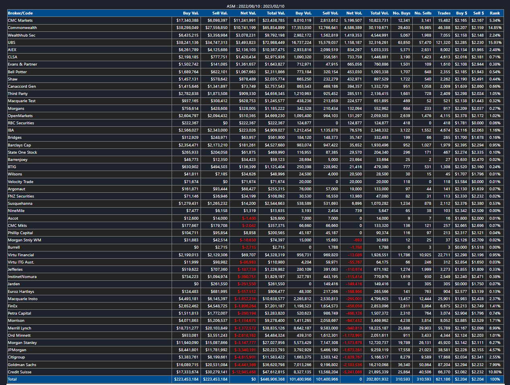Click the Commonwealth broker name
Image resolution: width=510 pixels, height=385 pixels.
click(x=22, y=28)
